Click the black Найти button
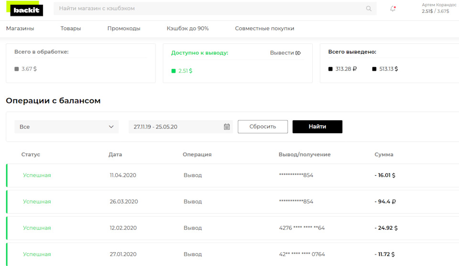 [317, 127]
